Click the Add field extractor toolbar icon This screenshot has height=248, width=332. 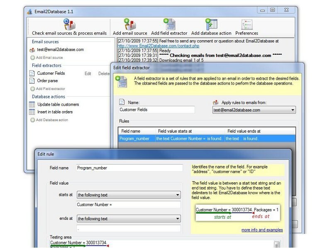169,24
